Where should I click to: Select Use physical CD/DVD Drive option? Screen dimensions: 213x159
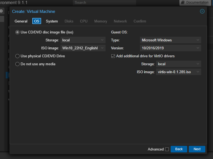[17, 56]
